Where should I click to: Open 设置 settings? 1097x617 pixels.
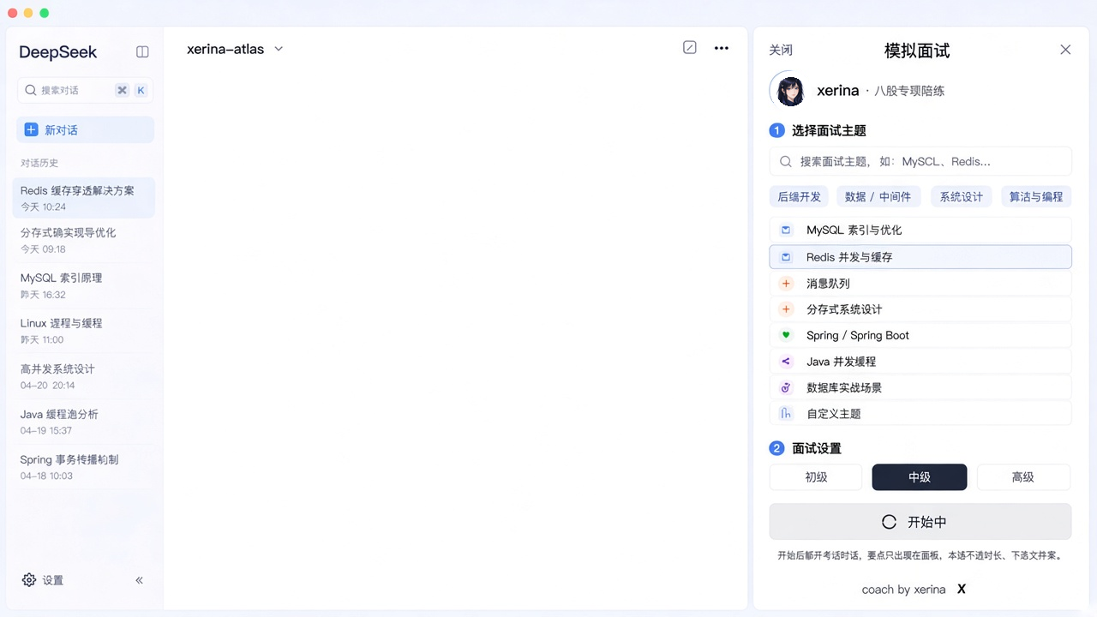click(43, 580)
